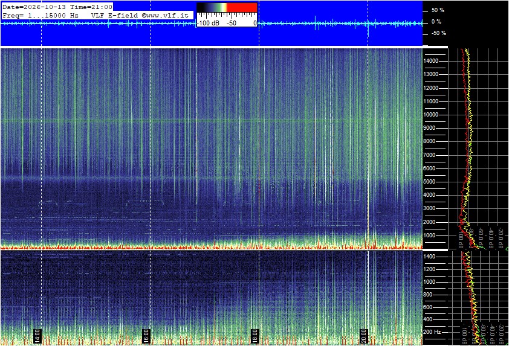Click the 12000 frequency axis label
The image size is (509, 346).
(431, 88)
